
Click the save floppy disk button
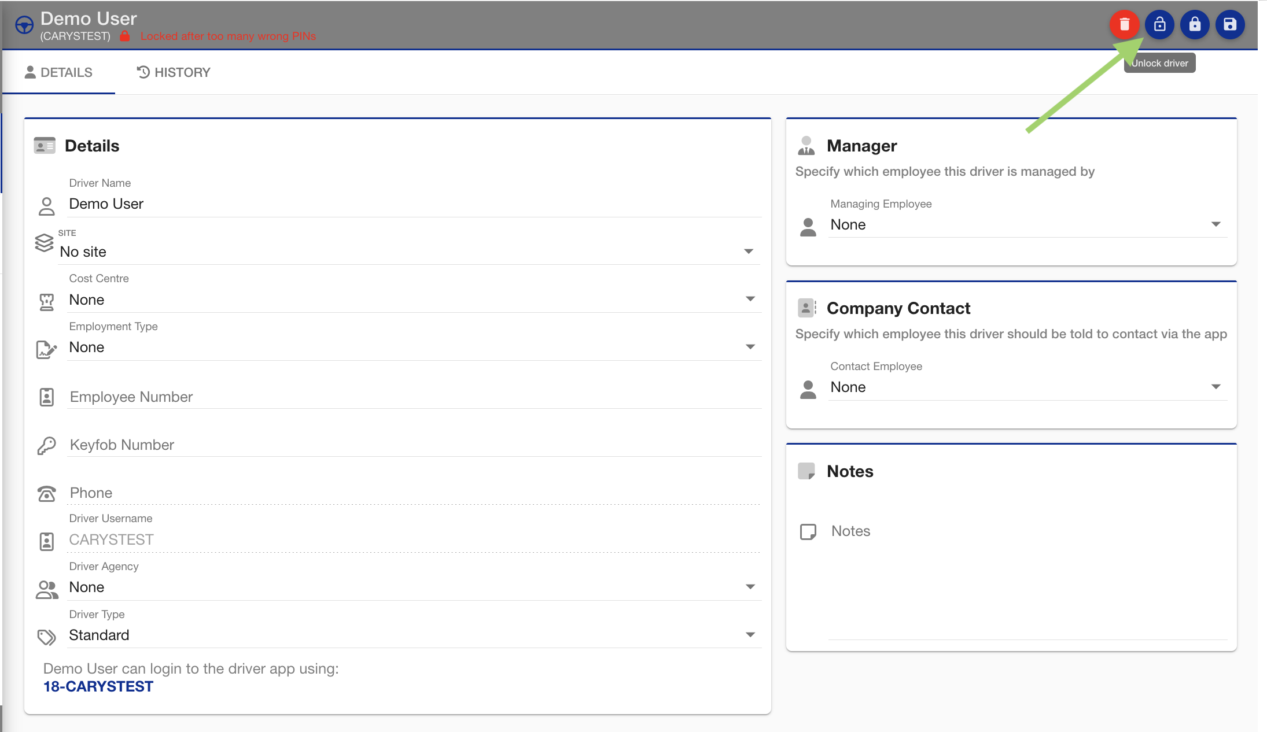(x=1230, y=25)
